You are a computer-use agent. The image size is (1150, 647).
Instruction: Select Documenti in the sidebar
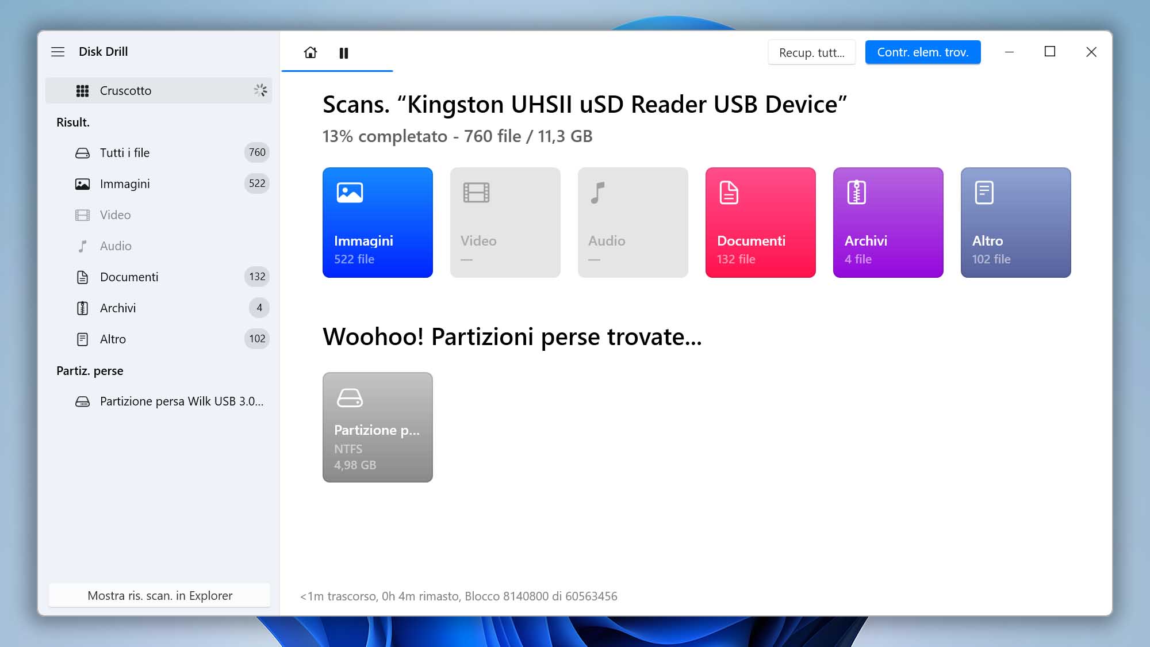159,277
